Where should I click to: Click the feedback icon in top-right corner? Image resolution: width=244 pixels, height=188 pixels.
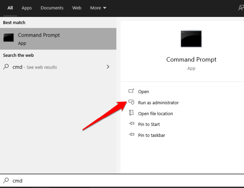point(241,8)
